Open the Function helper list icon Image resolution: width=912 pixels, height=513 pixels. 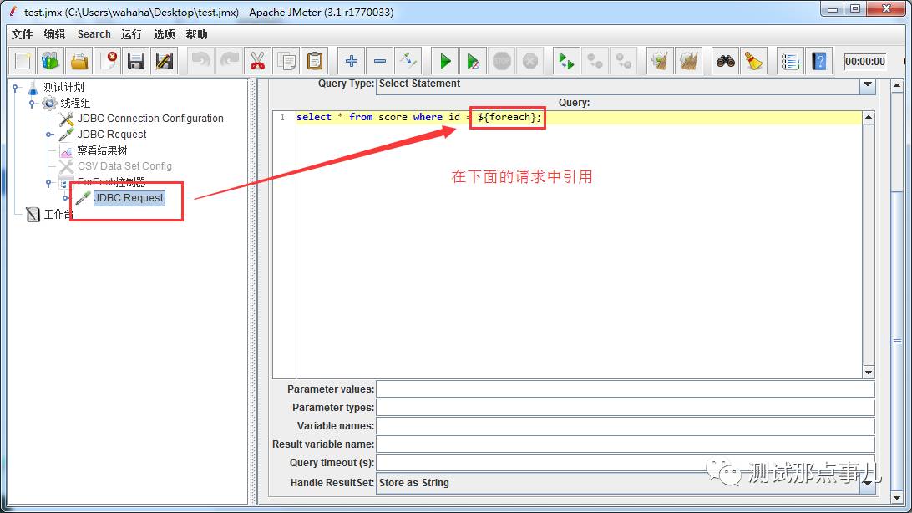pos(790,60)
